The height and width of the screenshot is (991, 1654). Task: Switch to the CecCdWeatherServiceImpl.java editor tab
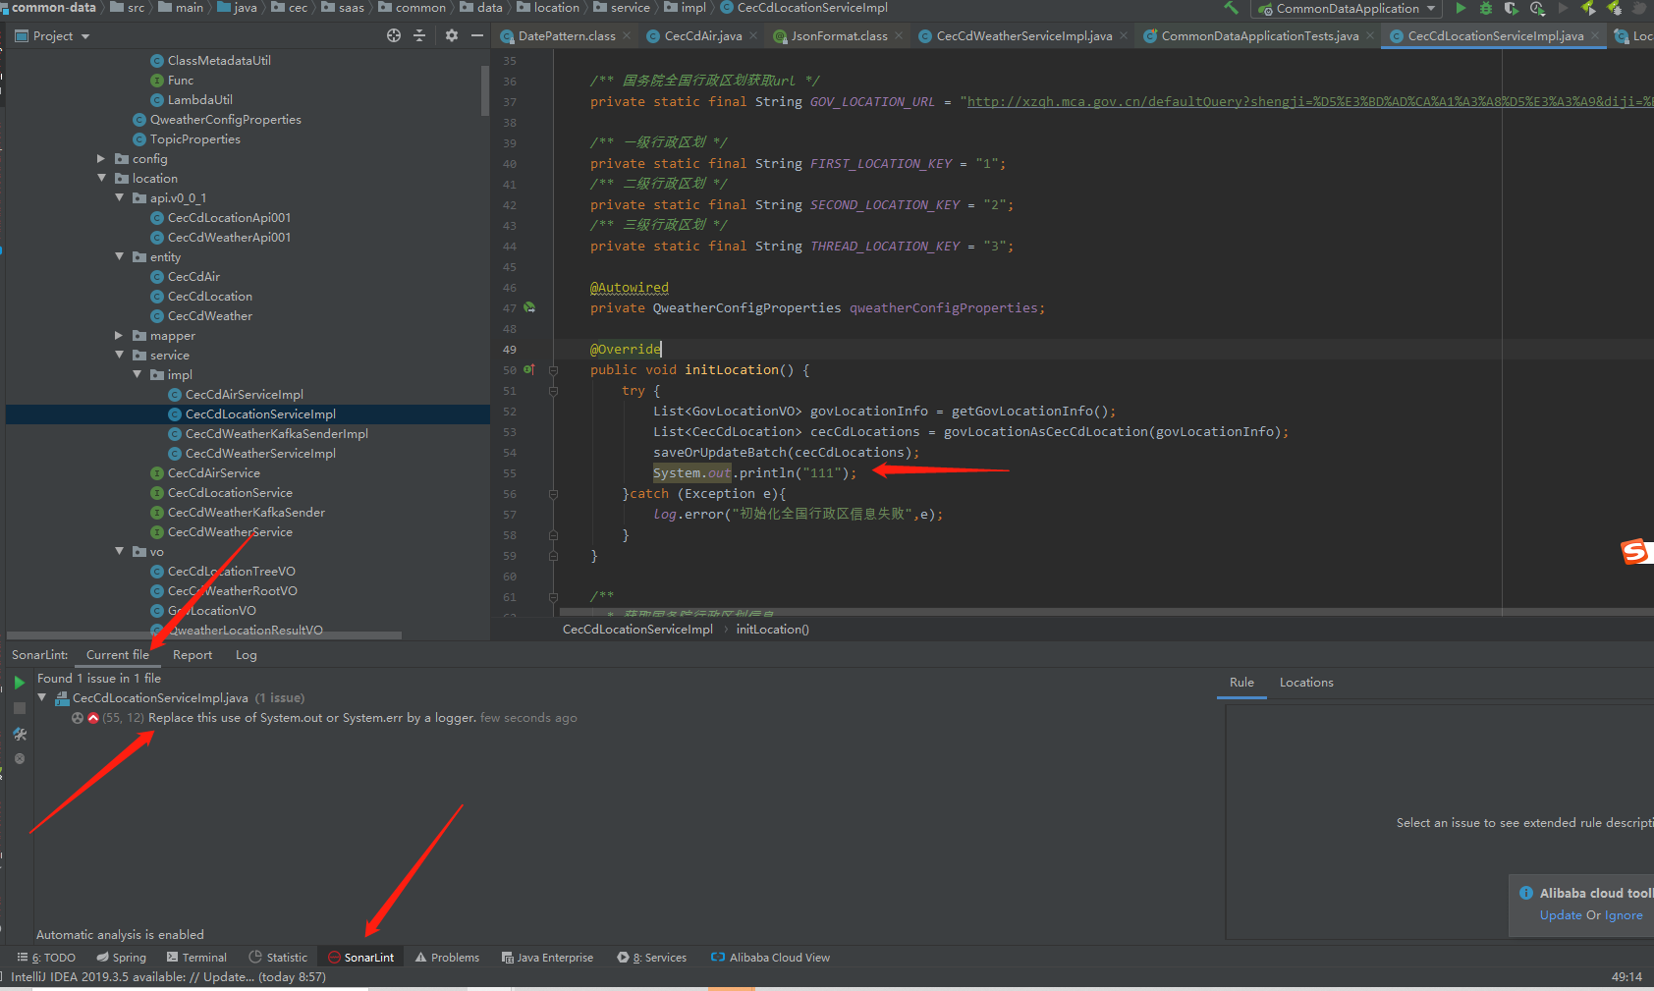point(1024,35)
